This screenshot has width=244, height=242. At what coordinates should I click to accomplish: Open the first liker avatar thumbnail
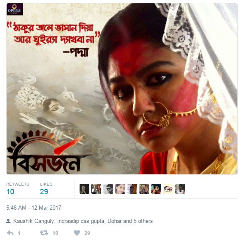click(x=84, y=189)
